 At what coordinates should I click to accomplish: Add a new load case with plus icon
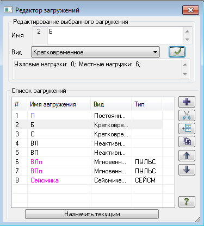pyautogui.click(x=187, y=102)
